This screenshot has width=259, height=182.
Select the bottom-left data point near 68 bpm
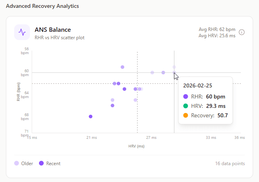[91, 116]
